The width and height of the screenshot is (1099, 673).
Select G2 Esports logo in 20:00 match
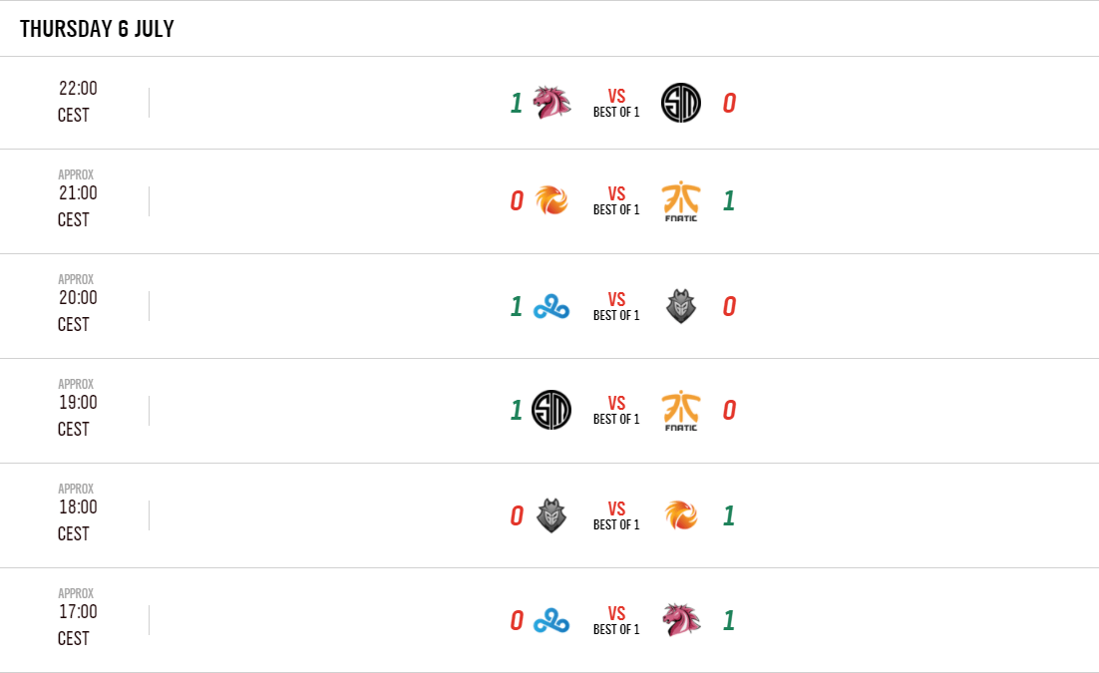[x=681, y=307]
